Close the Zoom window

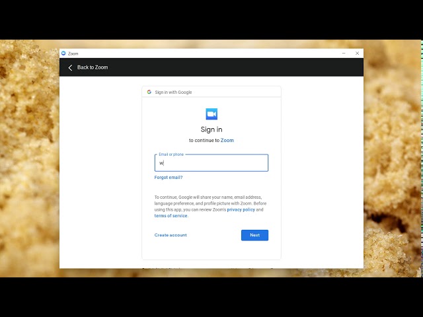pos(357,53)
